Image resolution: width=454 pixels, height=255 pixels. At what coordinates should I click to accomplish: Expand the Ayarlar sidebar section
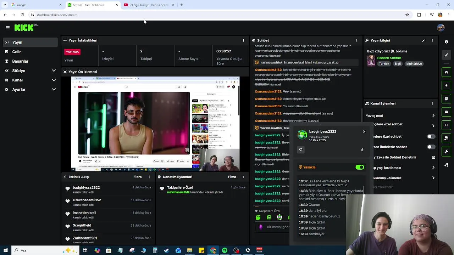tap(30, 90)
